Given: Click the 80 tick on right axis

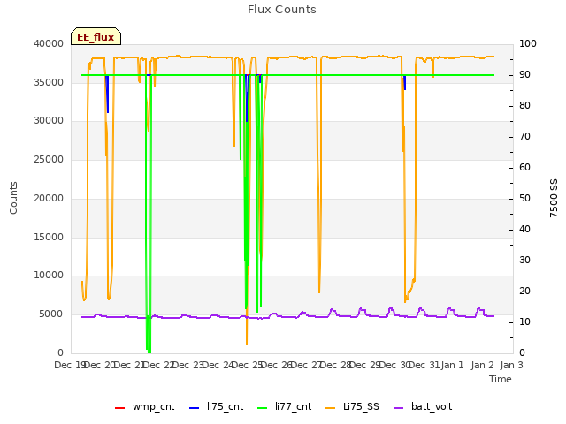Looking at the screenshot, I should (524, 106).
